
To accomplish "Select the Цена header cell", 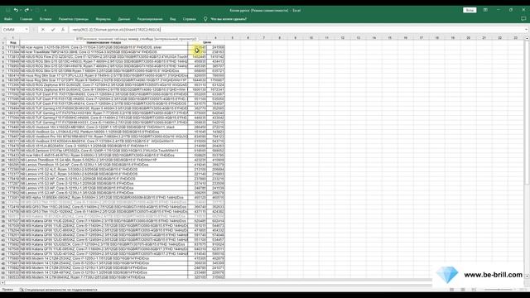I will (206, 42).
